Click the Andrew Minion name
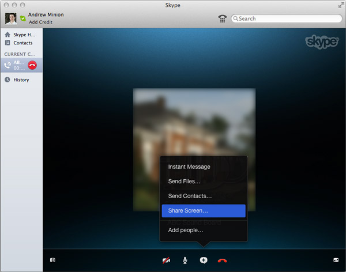This screenshot has height=272, width=346. pos(46,14)
